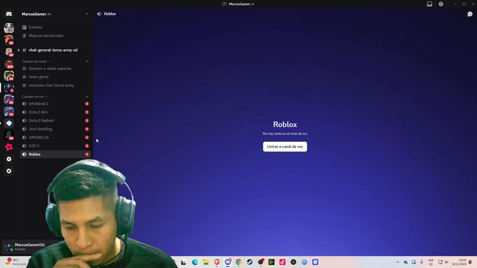Image resolution: width=477 pixels, height=268 pixels.
Task: Open the server with the 329 badge
Action: click(9, 63)
